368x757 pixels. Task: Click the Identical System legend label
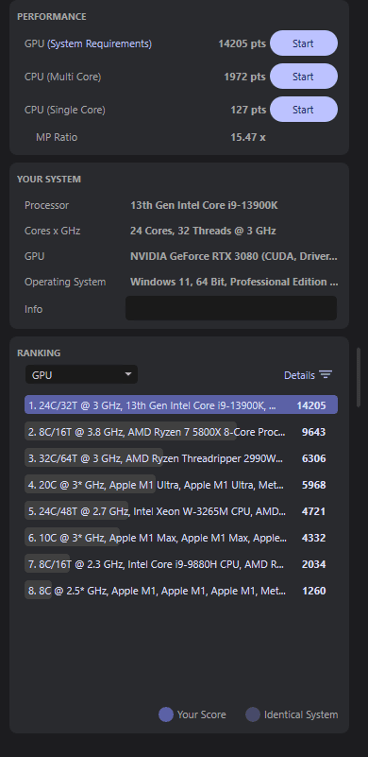[301, 714]
